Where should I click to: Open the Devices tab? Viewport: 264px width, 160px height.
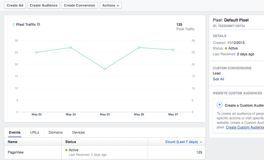(78, 132)
